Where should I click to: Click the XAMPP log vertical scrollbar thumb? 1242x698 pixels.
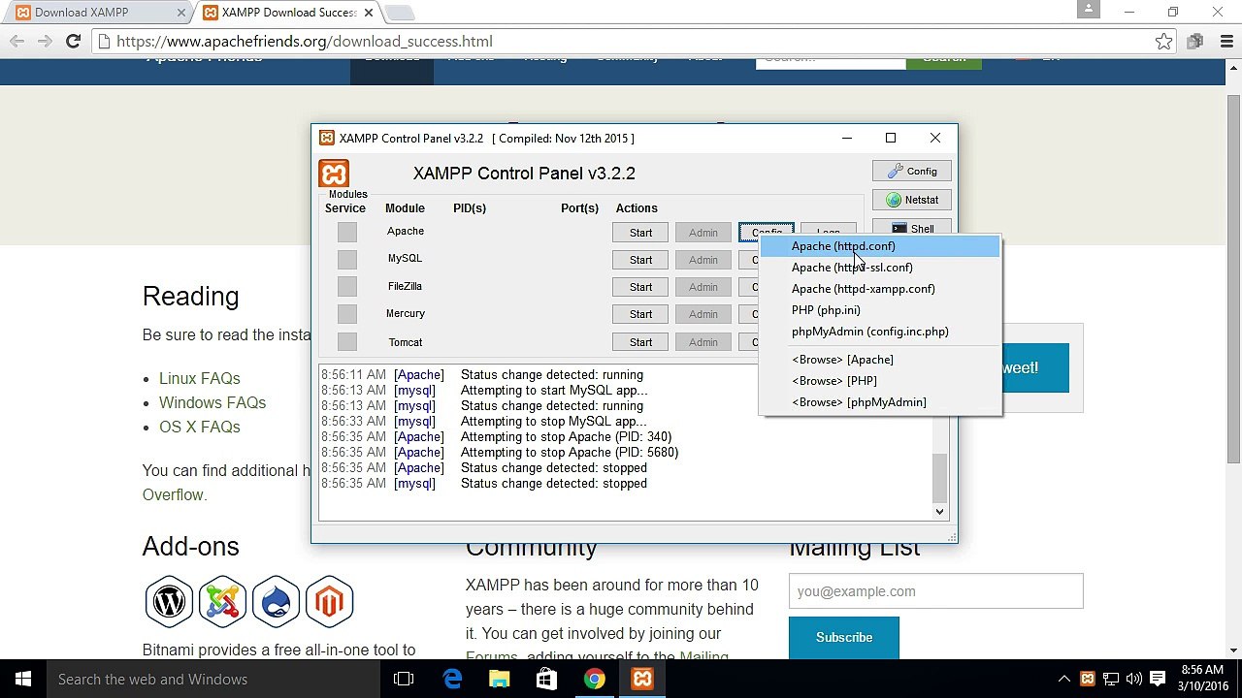click(x=939, y=478)
